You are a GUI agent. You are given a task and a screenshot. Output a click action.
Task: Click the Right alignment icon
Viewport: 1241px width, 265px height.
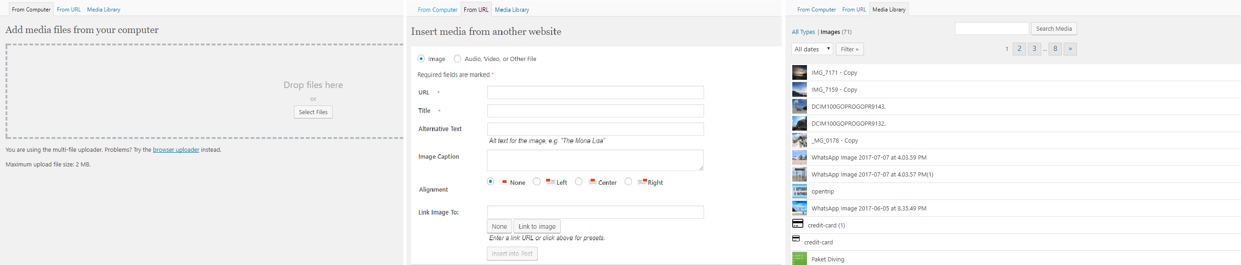pos(642,182)
